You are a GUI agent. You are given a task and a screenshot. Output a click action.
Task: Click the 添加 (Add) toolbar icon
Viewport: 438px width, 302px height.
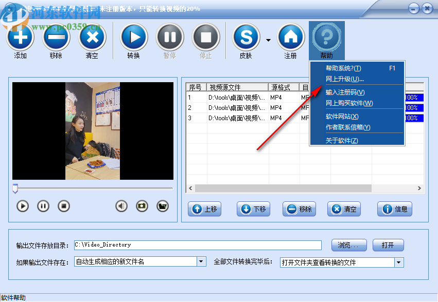click(x=20, y=36)
